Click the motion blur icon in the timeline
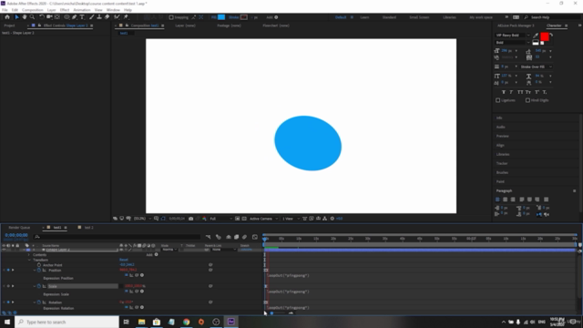 pyautogui.click(x=245, y=237)
